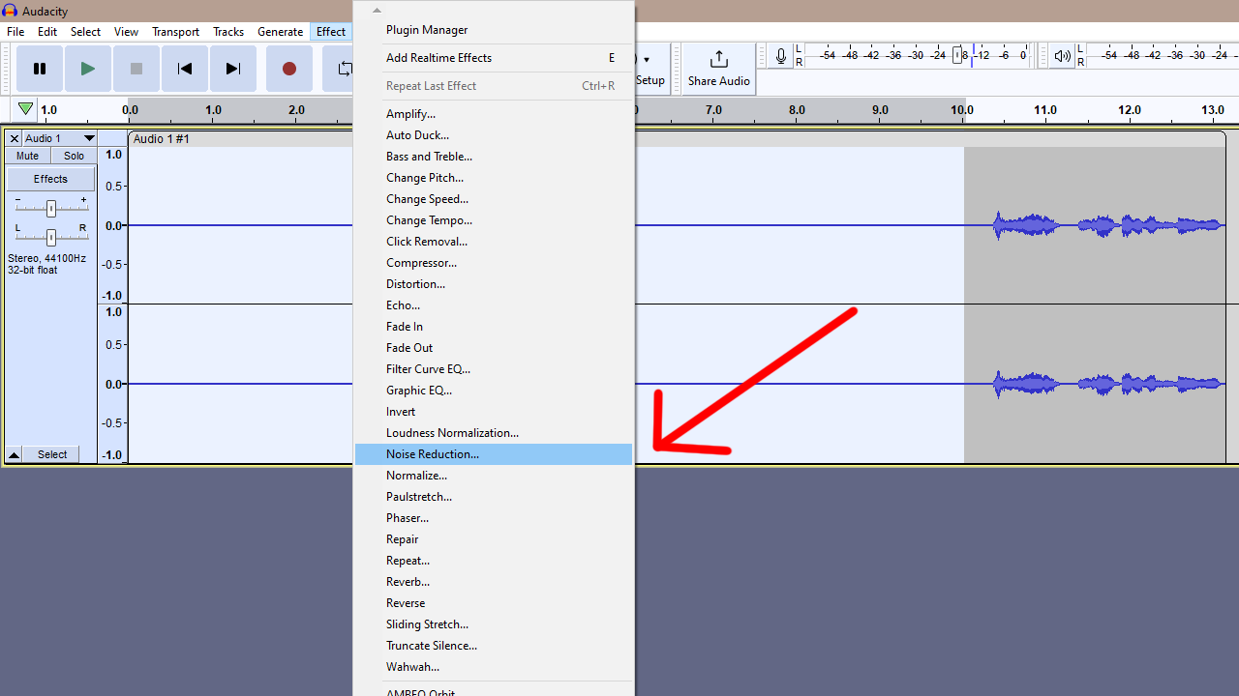Choose the Distortion effect
The image size is (1239, 696).
pos(494,284)
